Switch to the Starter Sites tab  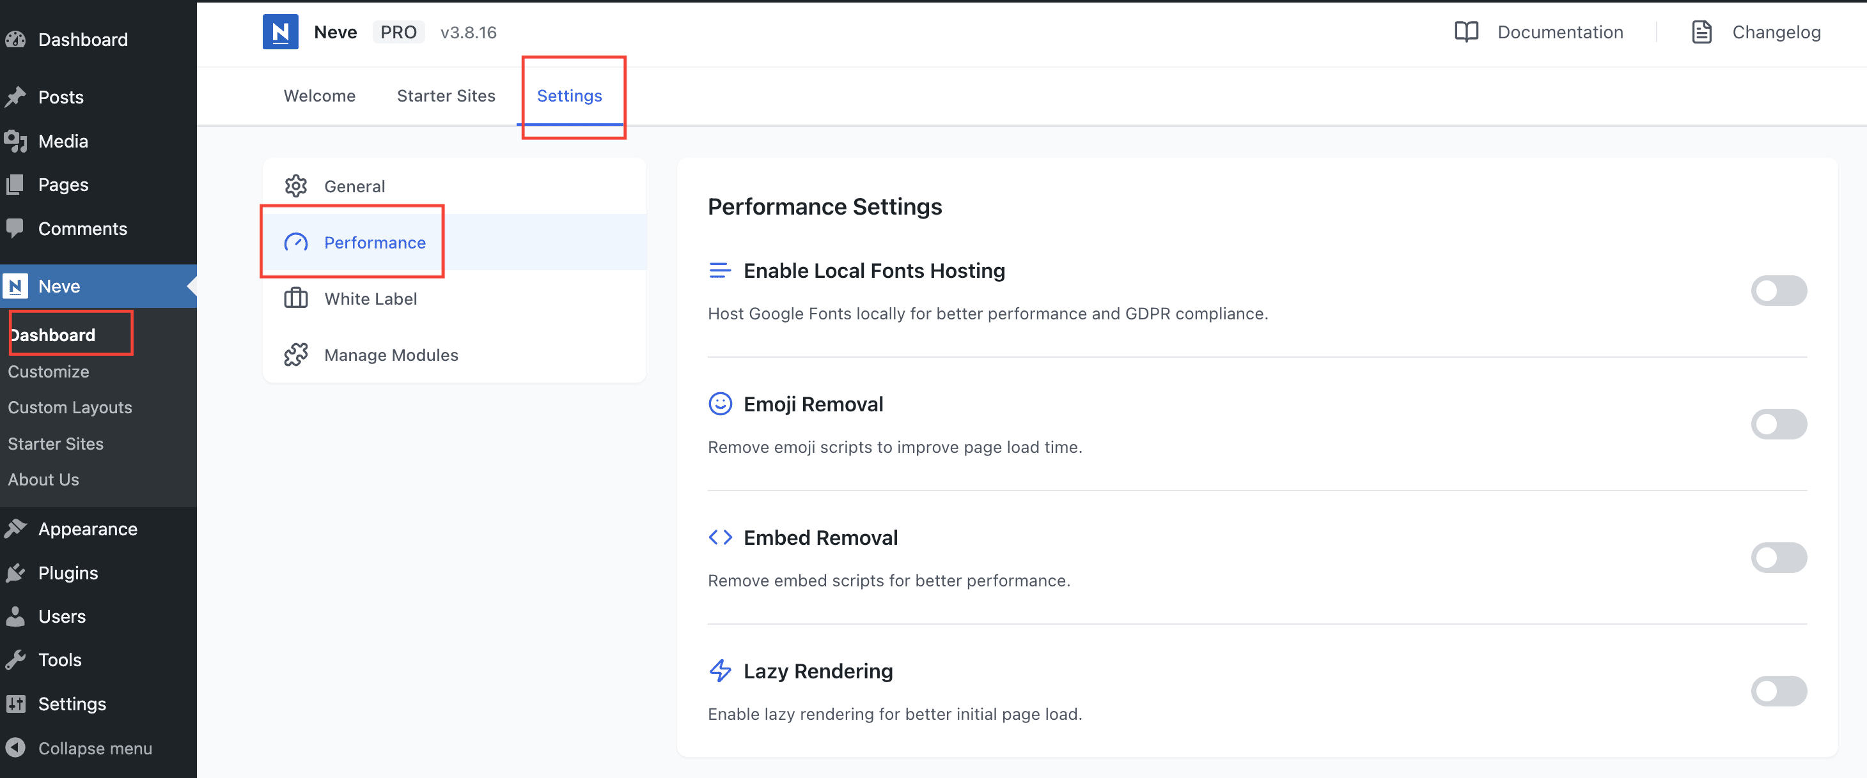pyautogui.click(x=446, y=96)
